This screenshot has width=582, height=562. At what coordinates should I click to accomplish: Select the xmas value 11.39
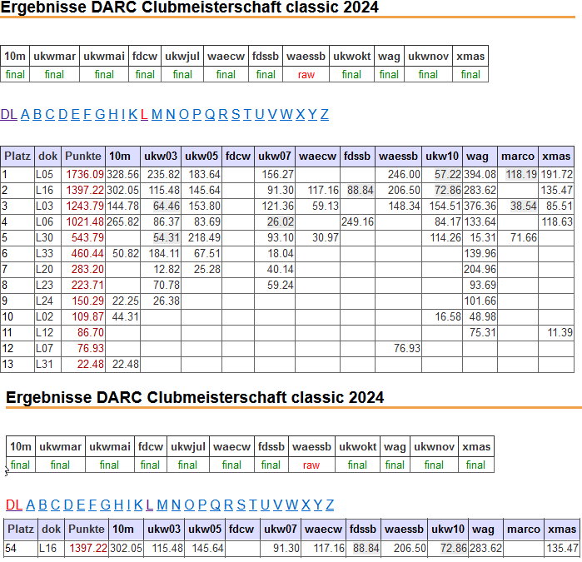click(560, 332)
